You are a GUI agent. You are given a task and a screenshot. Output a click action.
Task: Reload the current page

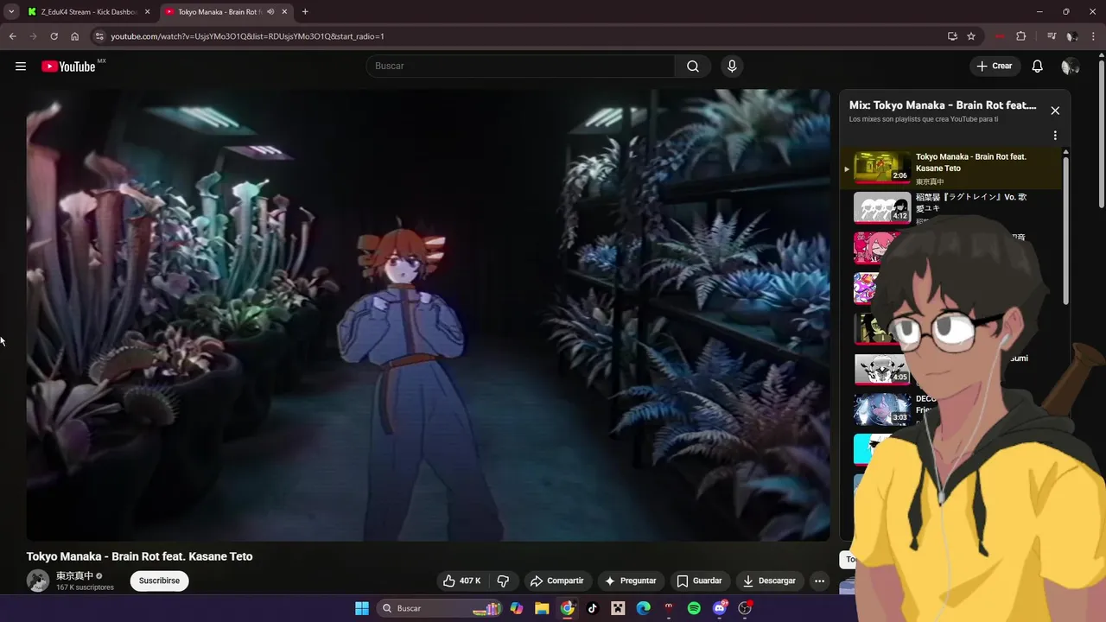tap(54, 36)
